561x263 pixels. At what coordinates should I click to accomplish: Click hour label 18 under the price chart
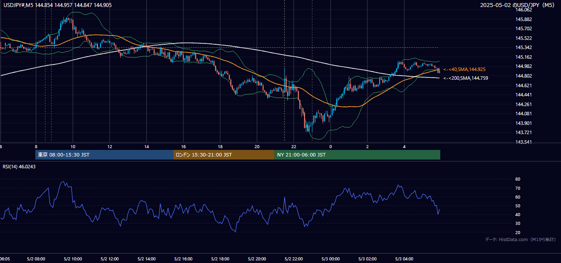click(x=220, y=146)
